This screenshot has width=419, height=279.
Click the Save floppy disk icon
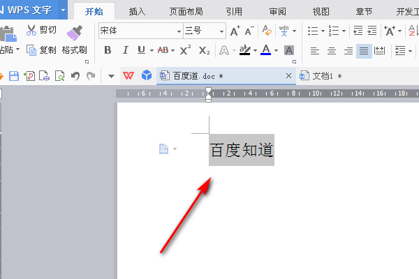pos(14,76)
